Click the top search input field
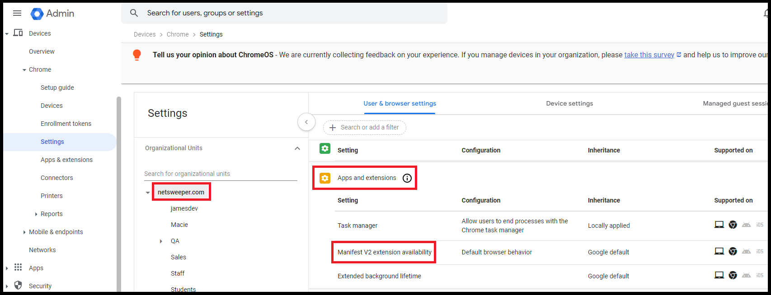 (284, 13)
